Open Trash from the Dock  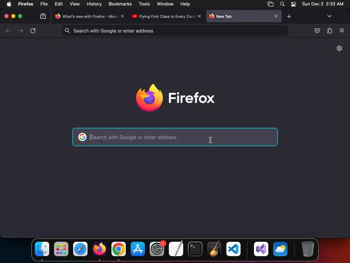(308, 249)
